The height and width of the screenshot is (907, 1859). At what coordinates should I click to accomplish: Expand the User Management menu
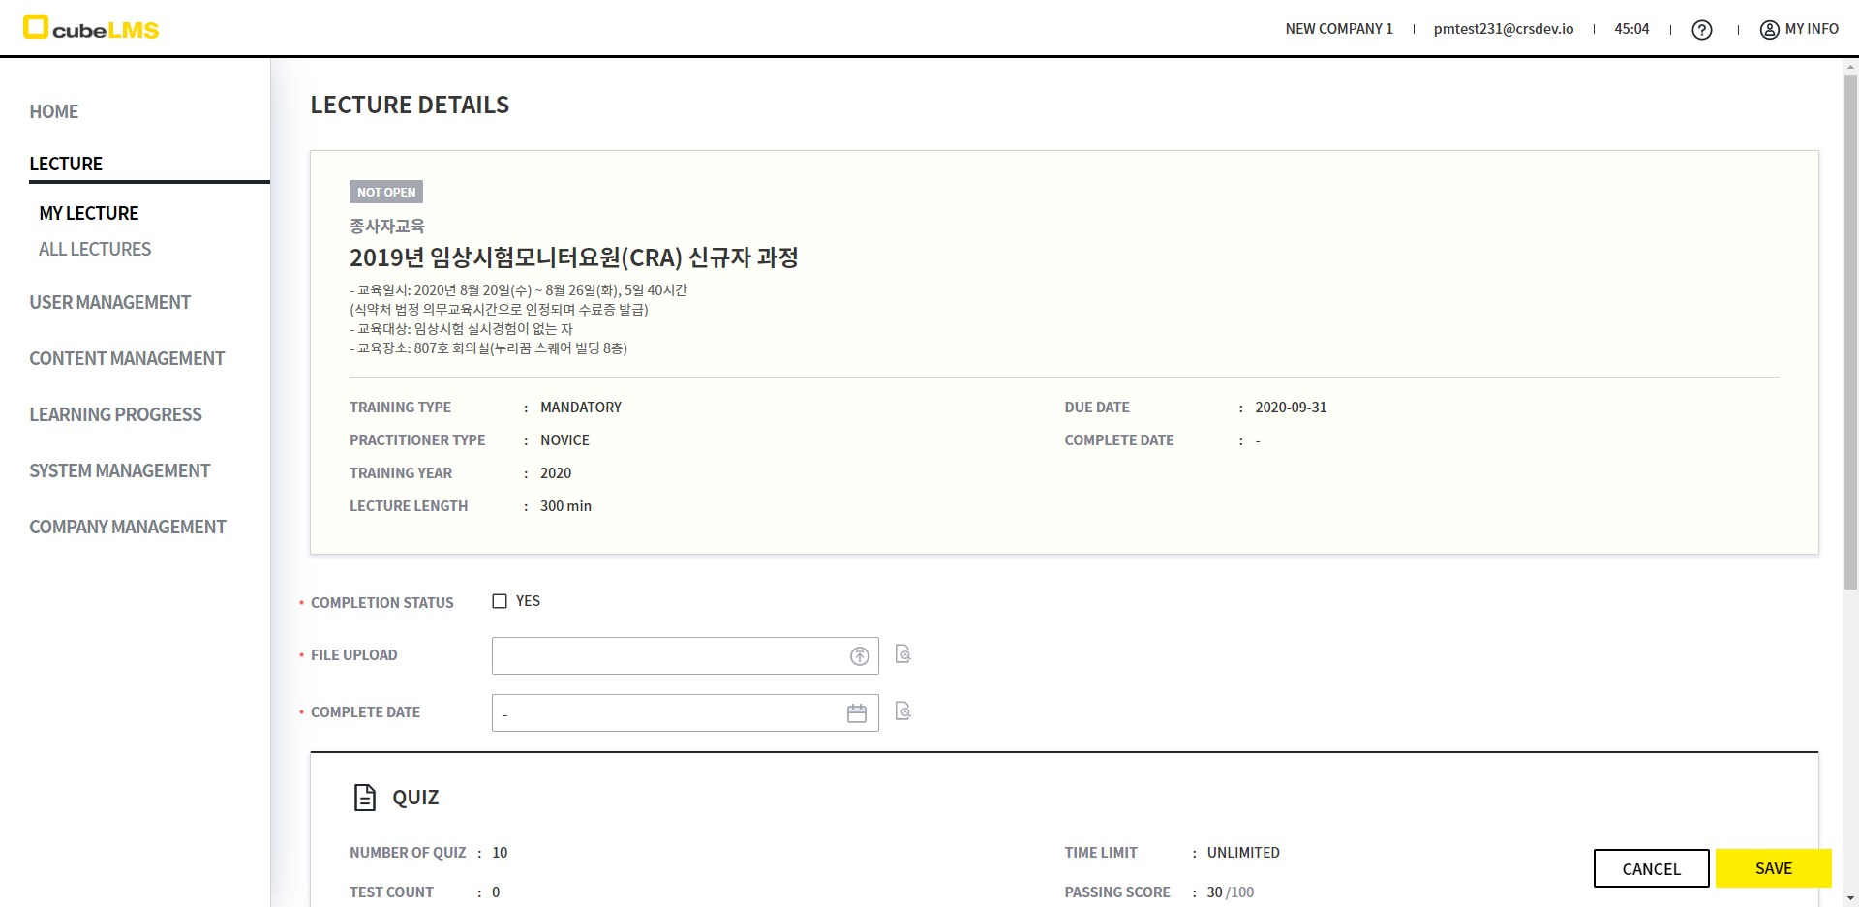(x=109, y=303)
